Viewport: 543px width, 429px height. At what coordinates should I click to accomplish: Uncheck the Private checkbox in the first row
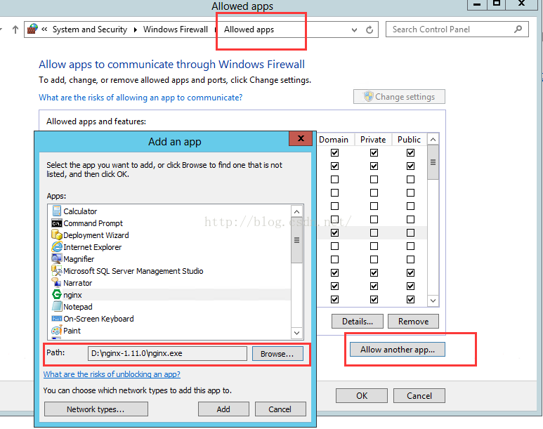374,152
